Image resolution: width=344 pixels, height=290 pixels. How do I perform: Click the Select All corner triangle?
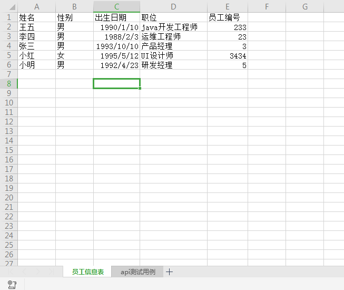[x=12, y=7]
